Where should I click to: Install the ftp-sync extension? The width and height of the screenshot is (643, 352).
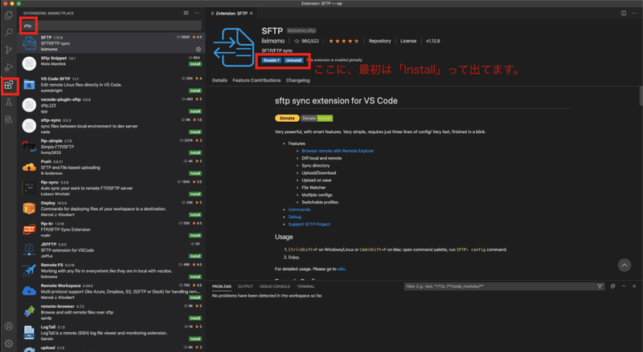[x=195, y=194]
